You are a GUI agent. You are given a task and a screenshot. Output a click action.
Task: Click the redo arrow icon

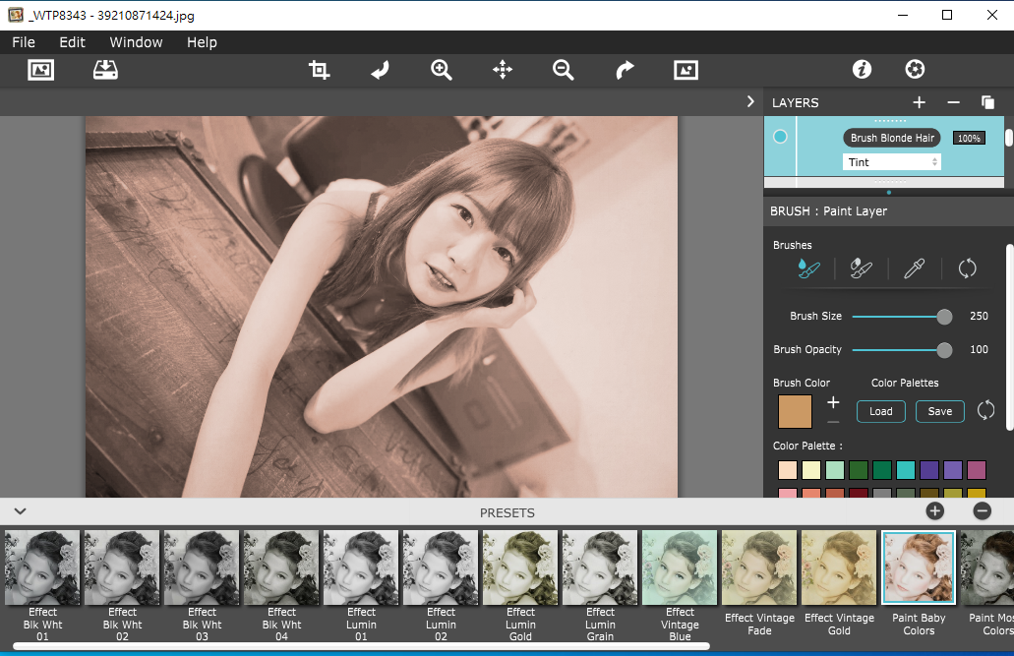click(625, 70)
